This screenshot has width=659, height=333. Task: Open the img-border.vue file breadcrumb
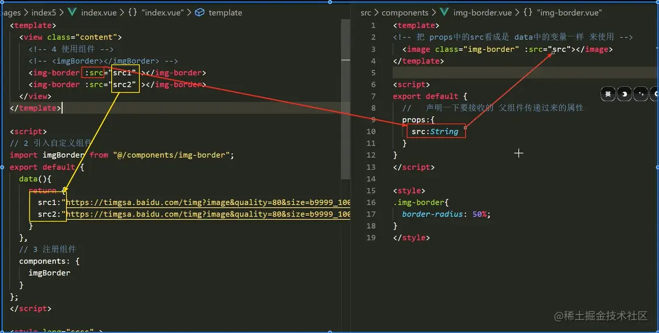pos(483,13)
